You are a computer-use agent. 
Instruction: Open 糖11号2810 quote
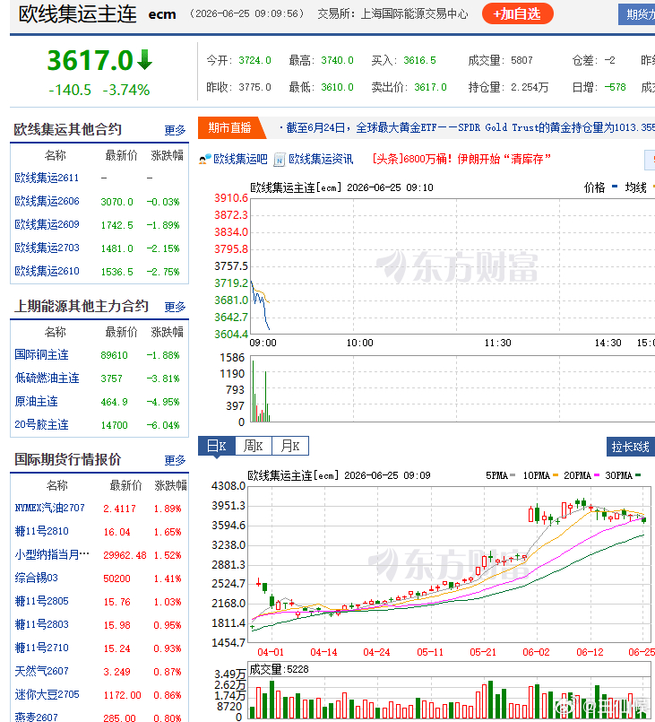click(x=41, y=531)
